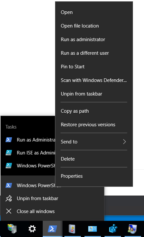Select Restore previous versions
This screenshot has height=237, width=144.
tap(88, 125)
